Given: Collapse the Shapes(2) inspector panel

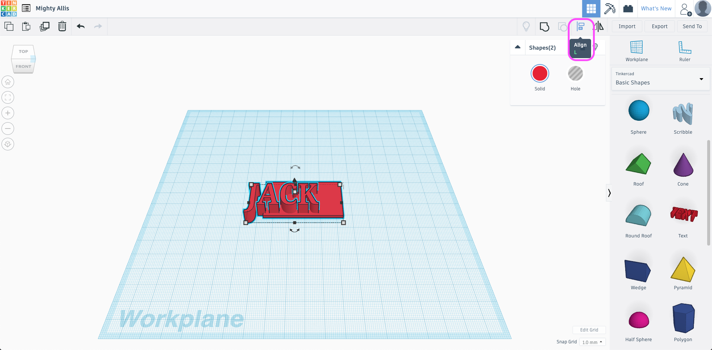Looking at the screenshot, I should point(518,47).
